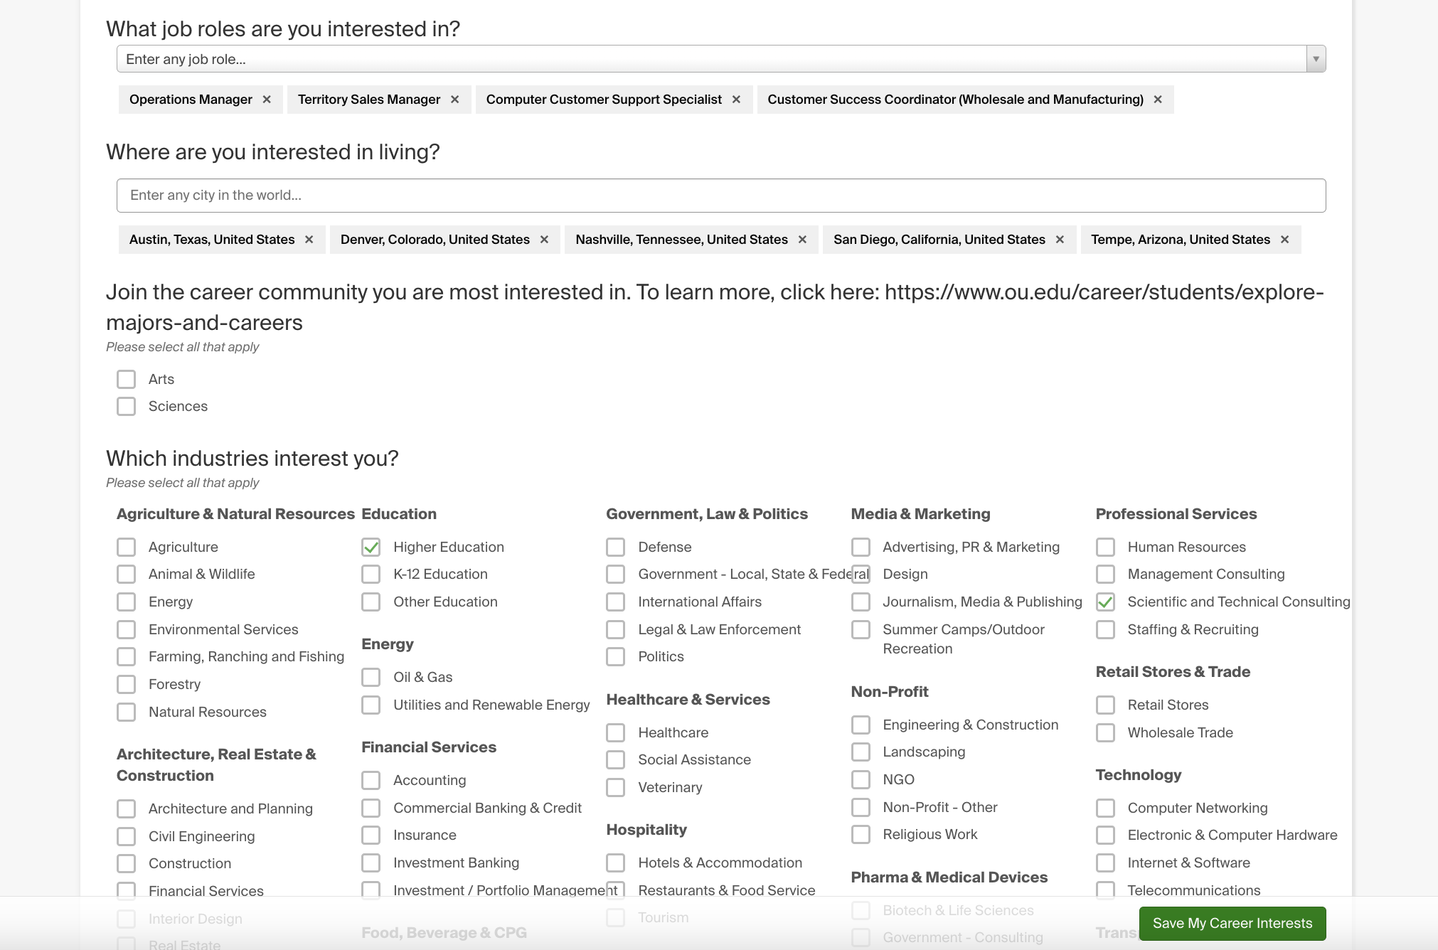Screen dimensions: 1438x950
Task: Check K-12 Education
Action: pos(371,574)
